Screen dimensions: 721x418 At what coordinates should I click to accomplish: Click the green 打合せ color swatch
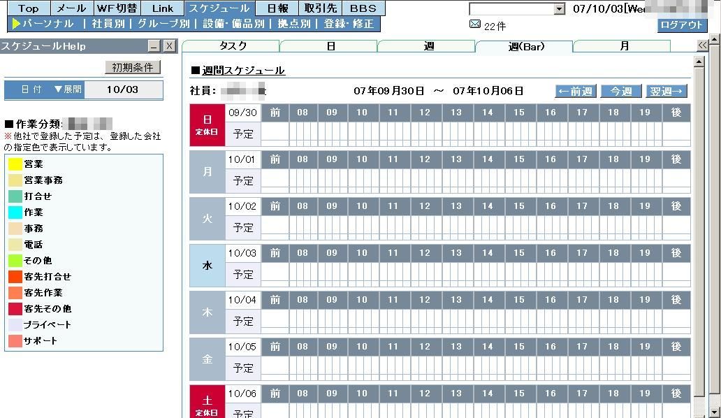tap(15, 196)
